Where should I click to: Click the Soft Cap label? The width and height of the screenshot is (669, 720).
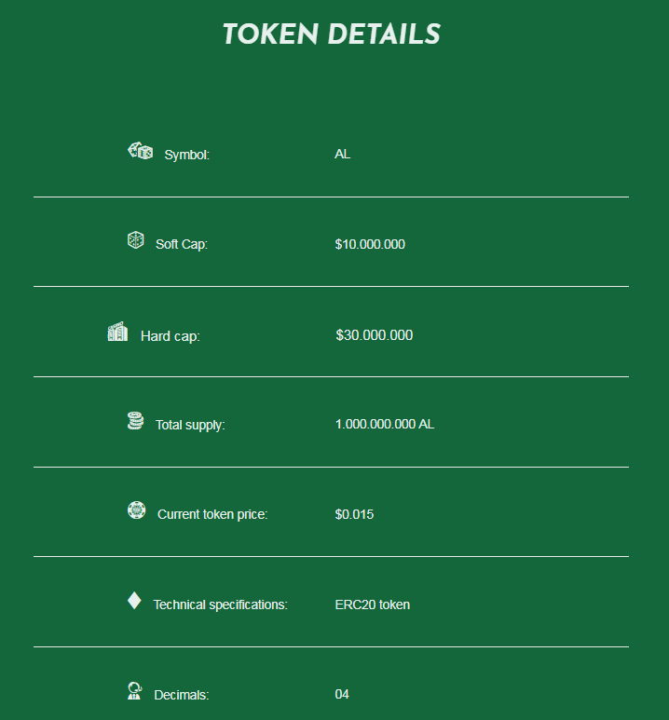[182, 245]
